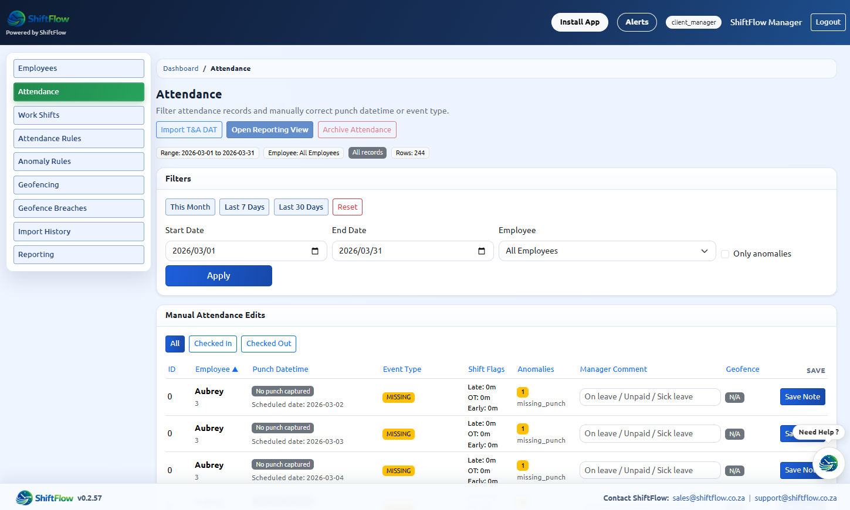Click the Range 2026-03-01 to 2026-03-31 badge
This screenshot has width=850, height=510.
208,153
